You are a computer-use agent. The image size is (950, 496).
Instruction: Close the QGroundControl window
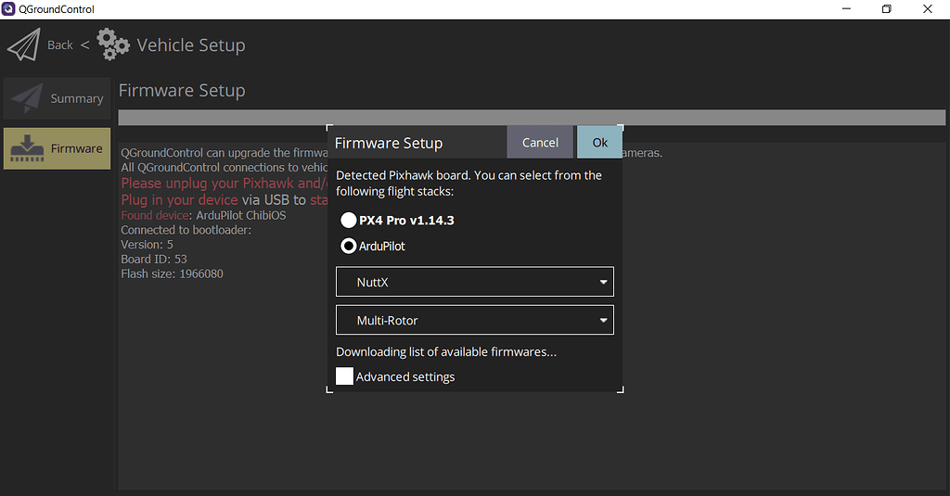click(928, 9)
